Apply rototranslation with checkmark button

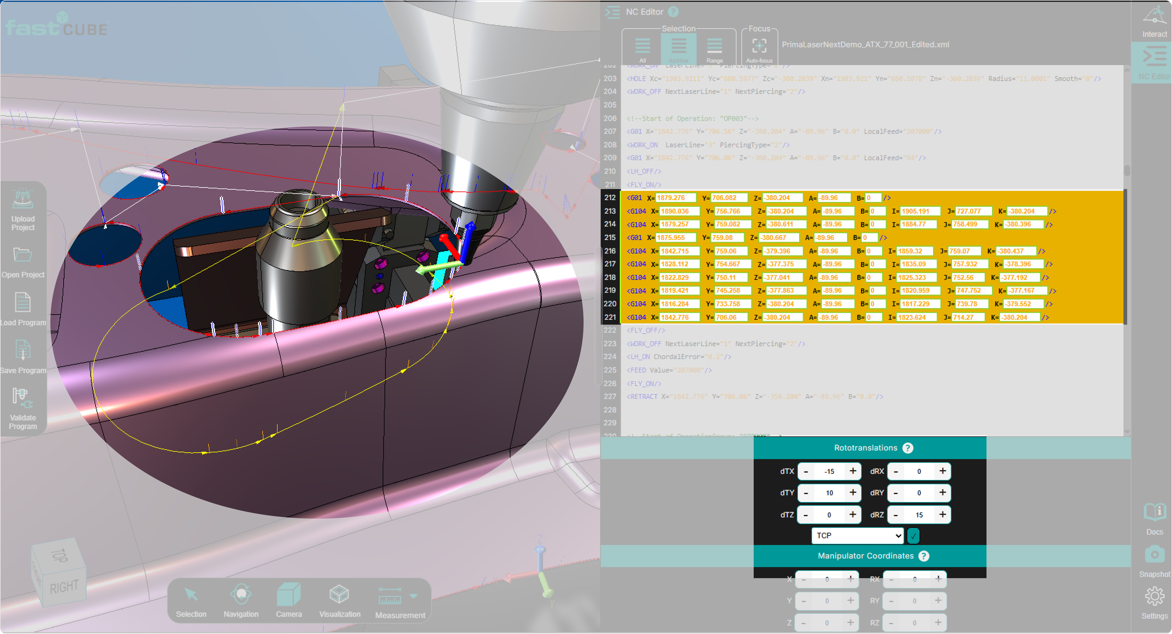pyautogui.click(x=913, y=536)
